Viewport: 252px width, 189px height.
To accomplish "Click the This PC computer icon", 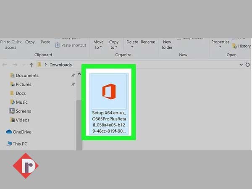I will [9, 144].
